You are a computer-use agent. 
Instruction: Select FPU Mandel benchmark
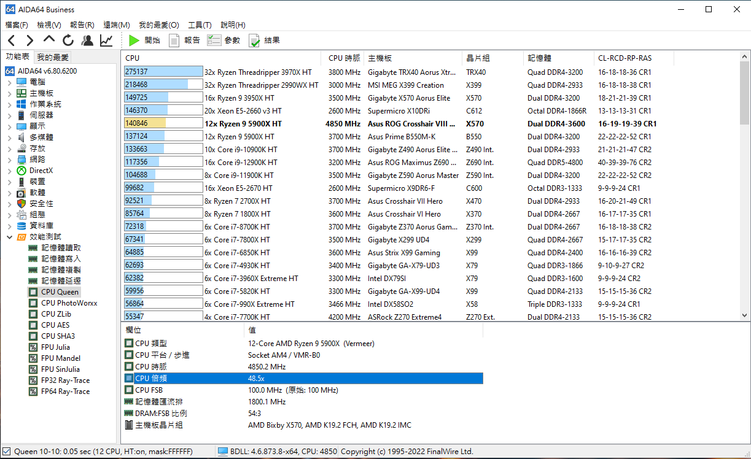[x=60, y=358]
